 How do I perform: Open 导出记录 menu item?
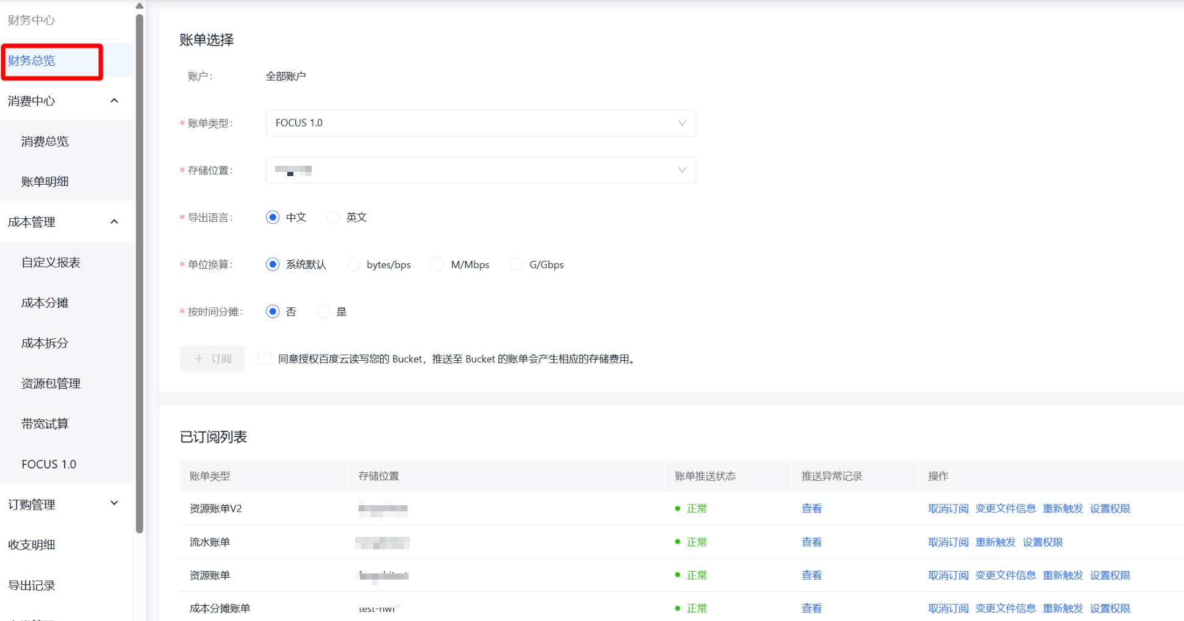pyautogui.click(x=32, y=586)
